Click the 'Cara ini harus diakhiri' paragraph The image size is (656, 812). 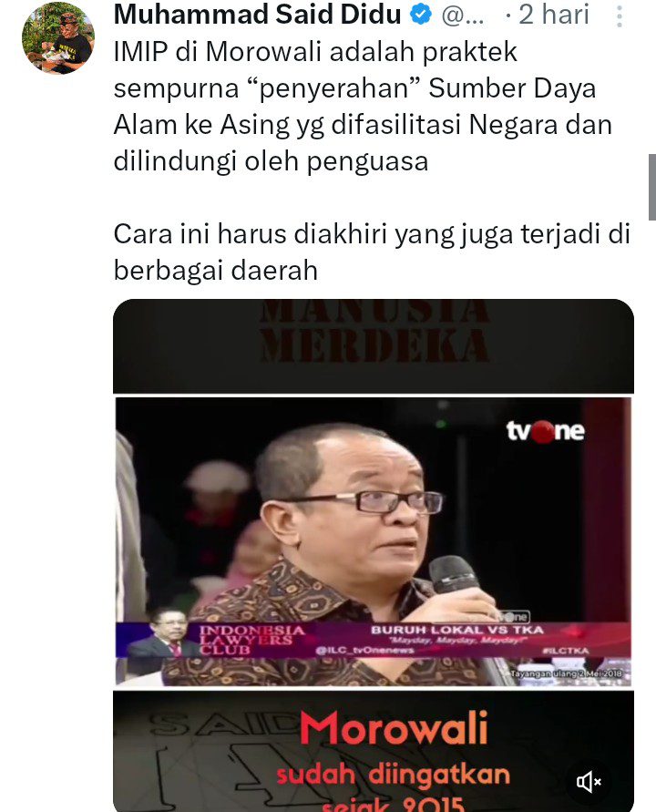tap(371, 252)
